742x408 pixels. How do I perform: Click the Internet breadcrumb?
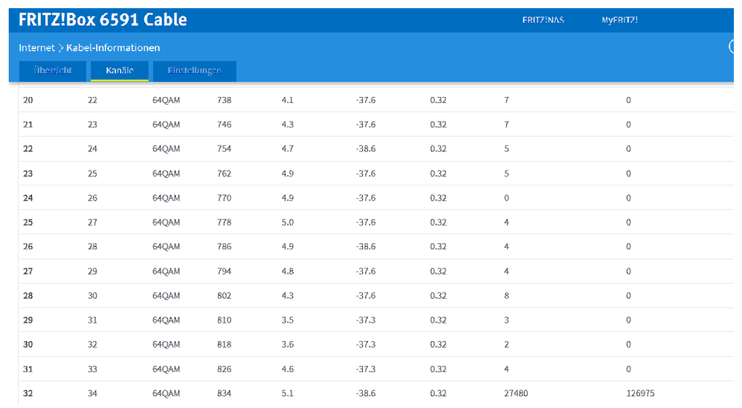37,47
